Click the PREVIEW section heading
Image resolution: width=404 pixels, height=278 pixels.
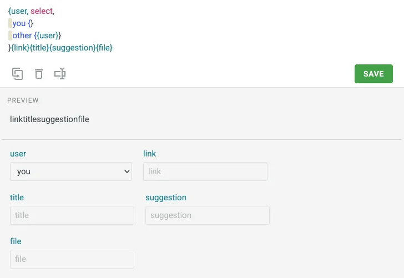23,100
